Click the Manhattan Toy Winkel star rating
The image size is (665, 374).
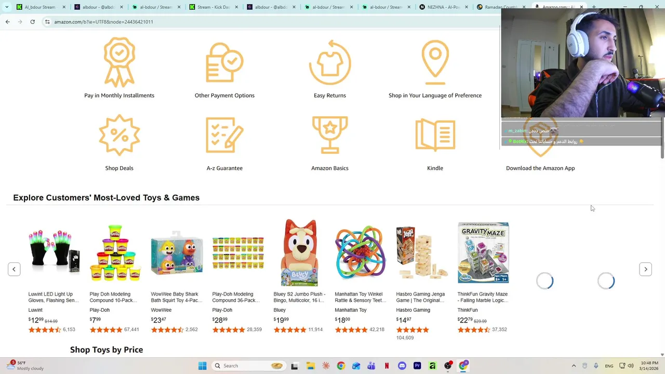tap(351, 330)
